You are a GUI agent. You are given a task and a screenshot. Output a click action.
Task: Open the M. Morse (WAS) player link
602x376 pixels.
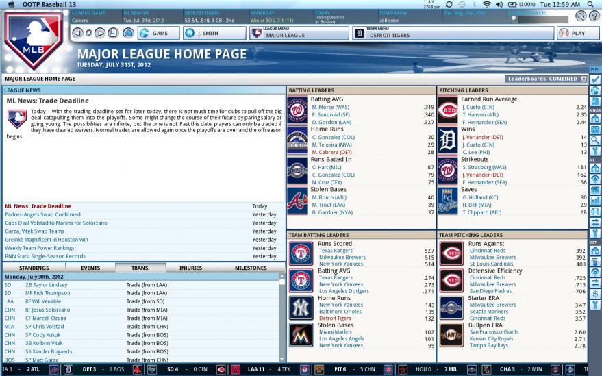331,107
